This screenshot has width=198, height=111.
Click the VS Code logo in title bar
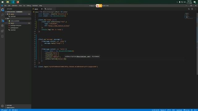[x=2, y=6]
